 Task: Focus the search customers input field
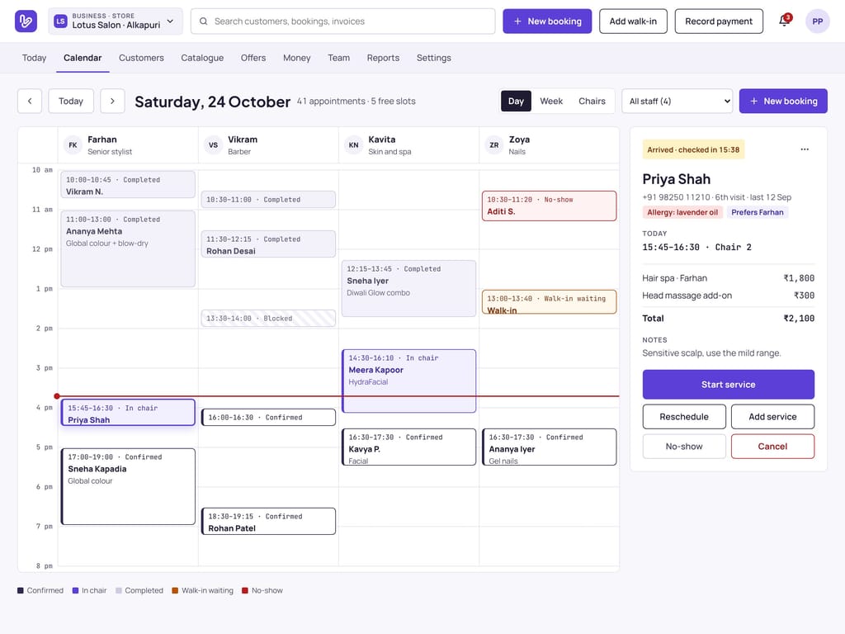pos(342,21)
